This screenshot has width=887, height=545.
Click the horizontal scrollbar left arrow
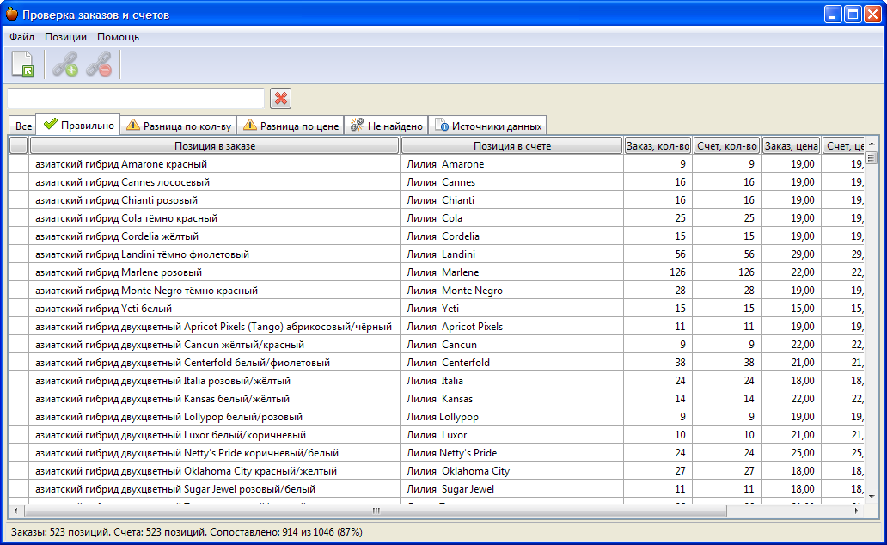(x=15, y=511)
